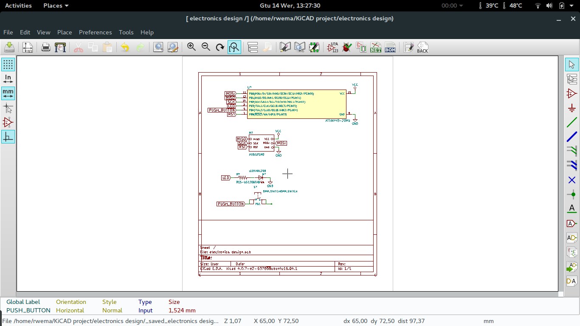Save the current schematic
This screenshot has width=580, height=326.
[x=9, y=47]
